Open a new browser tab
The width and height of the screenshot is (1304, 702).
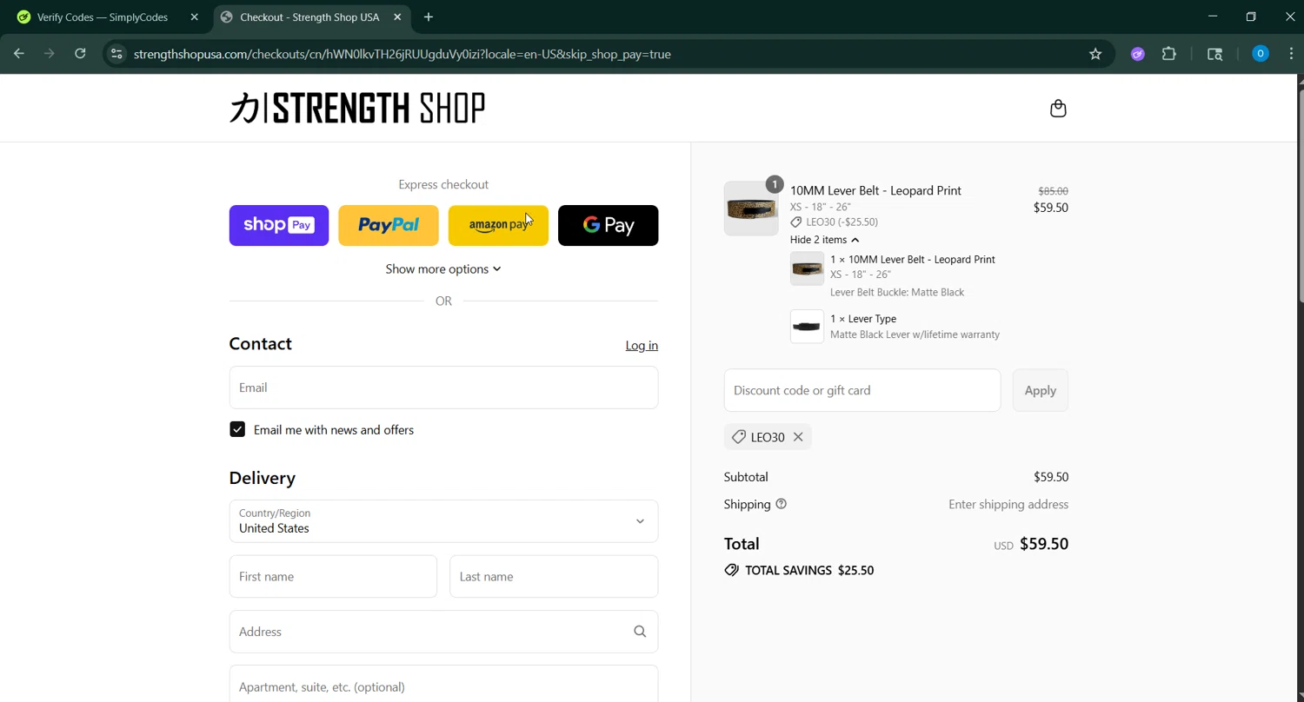(x=428, y=17)
